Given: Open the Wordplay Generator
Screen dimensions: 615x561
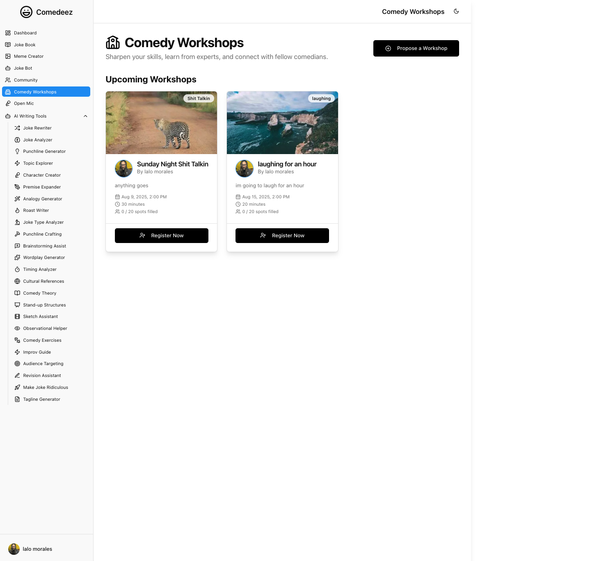Looking at the screenshot, I should pos(44,257).
